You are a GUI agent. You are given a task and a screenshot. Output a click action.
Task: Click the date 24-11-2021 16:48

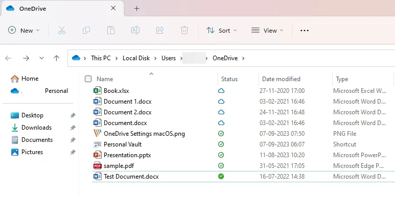coord(282,112)
